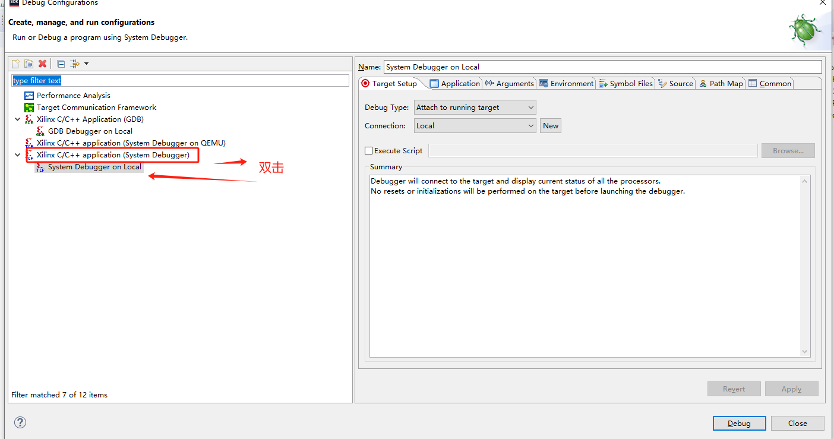This screenshot has width=834, height=439.
Task: Click the Summary scrollbar down arrow
Action: (805, 352)
